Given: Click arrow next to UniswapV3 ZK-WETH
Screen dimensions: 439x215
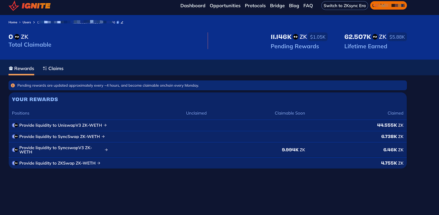Looking at the screenshot, I should point(105,125).
